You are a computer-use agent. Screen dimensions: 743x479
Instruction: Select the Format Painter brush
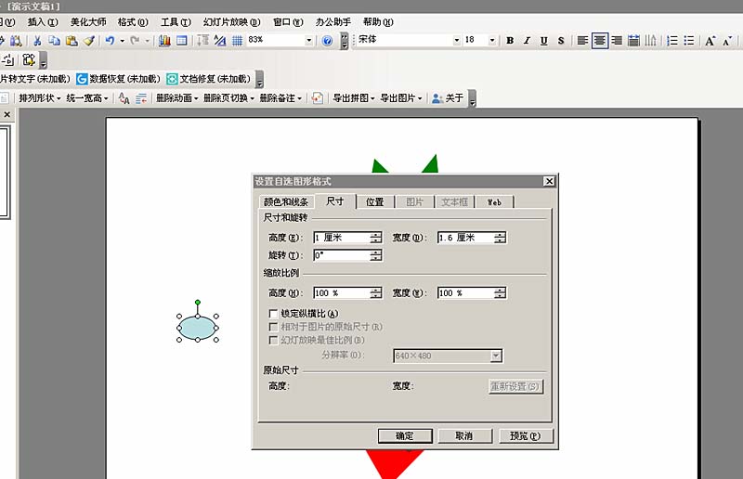pos(88,41)
